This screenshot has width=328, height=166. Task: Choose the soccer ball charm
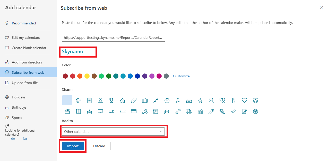[x=255, y=100]
